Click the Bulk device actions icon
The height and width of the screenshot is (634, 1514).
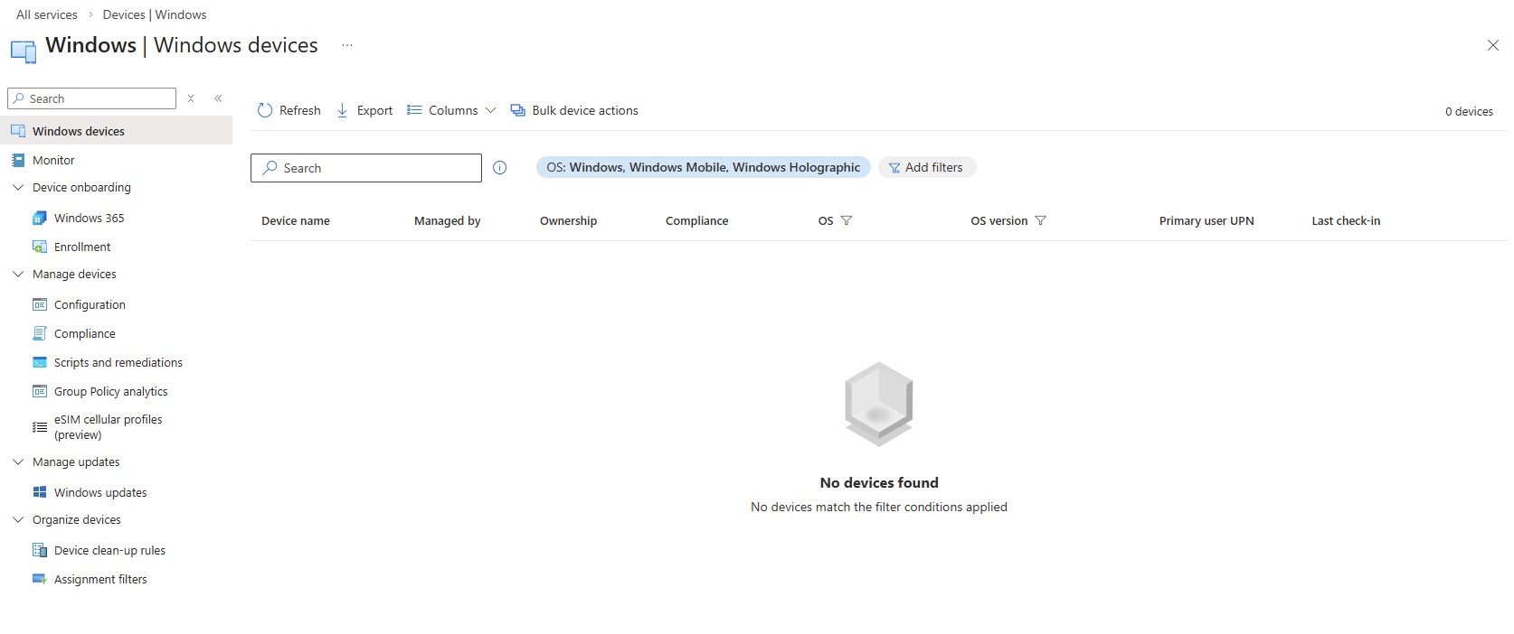pos(517,110)
